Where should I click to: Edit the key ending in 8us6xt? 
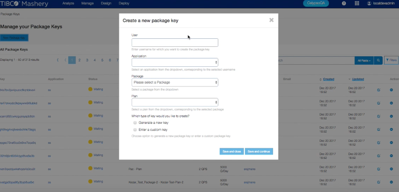(379, 182)
